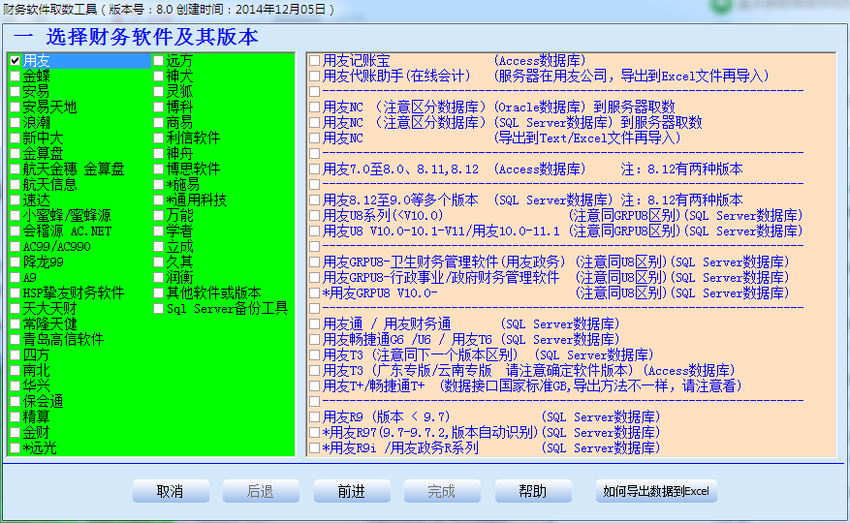
Task: Enable the 新中大 checkbox
Action: (x=16, y=138)
